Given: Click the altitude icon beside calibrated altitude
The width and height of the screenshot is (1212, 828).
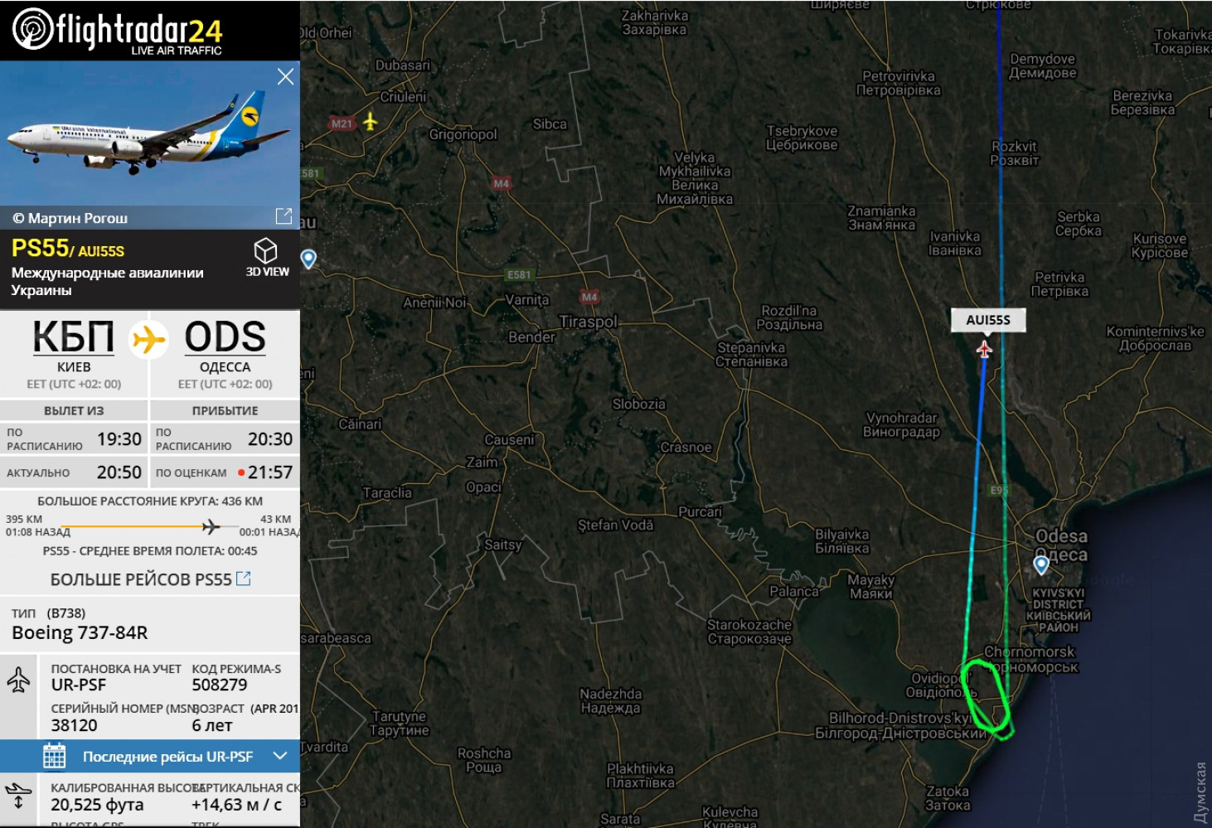Looking at the screenshot, I should (x=18, y=794).
